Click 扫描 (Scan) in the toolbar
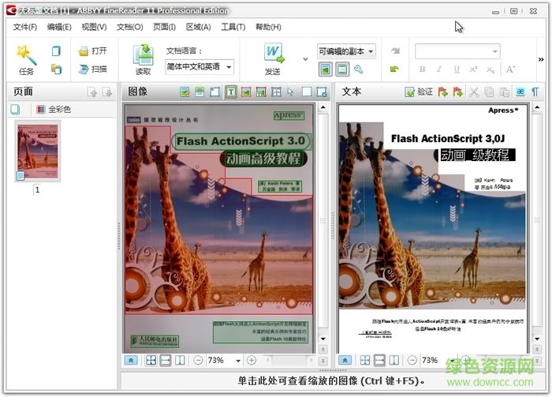 (92, 69)
